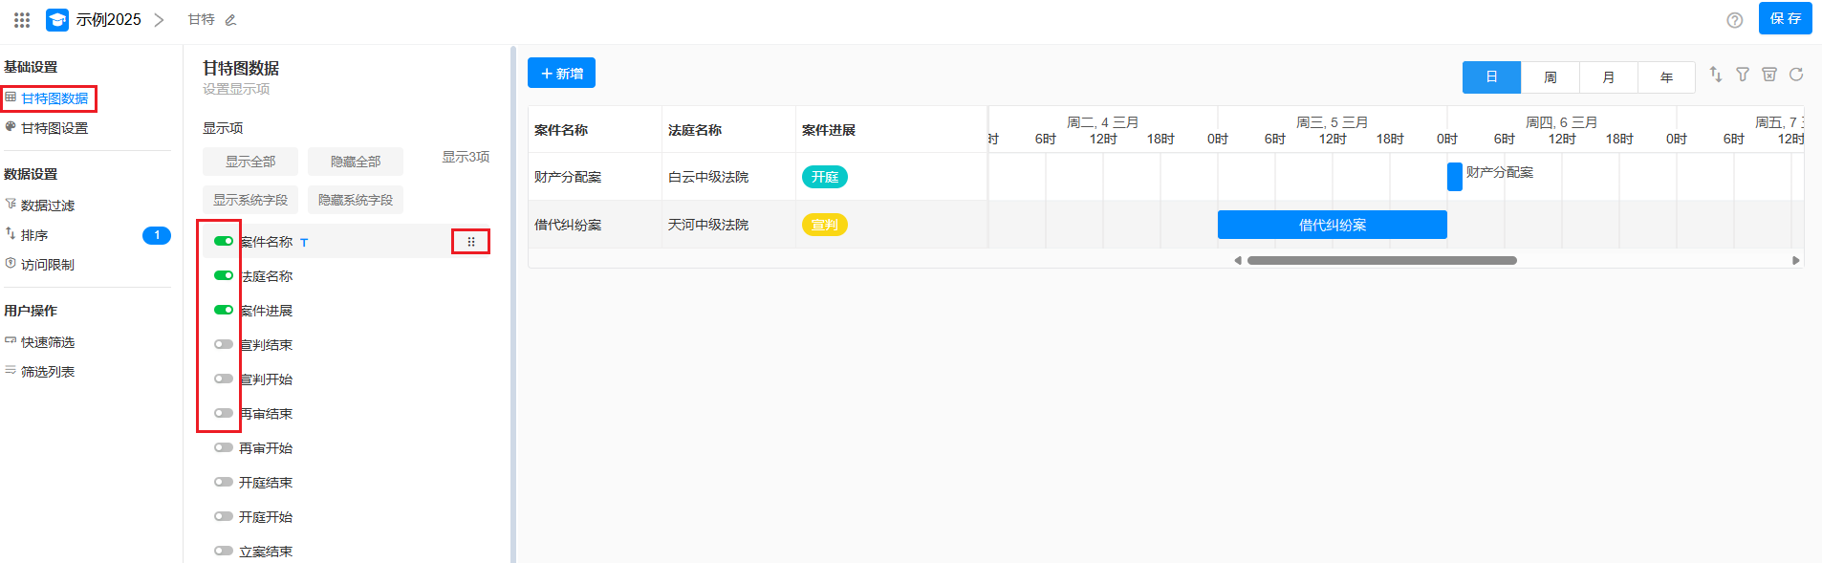Viewport: 1822px width, 563px height.
Task: Enable the 宣判结束 field toggle
Action: (224, 345)
